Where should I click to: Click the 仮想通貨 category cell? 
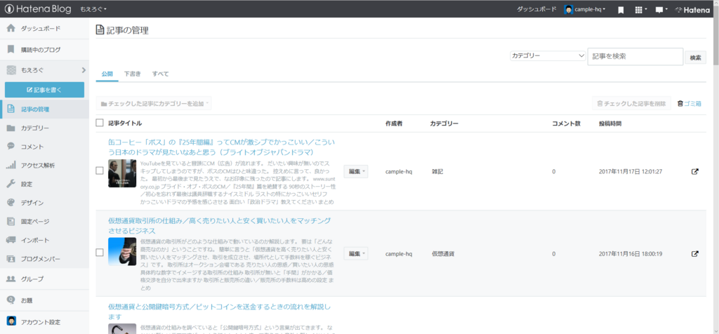pos(443,253)
